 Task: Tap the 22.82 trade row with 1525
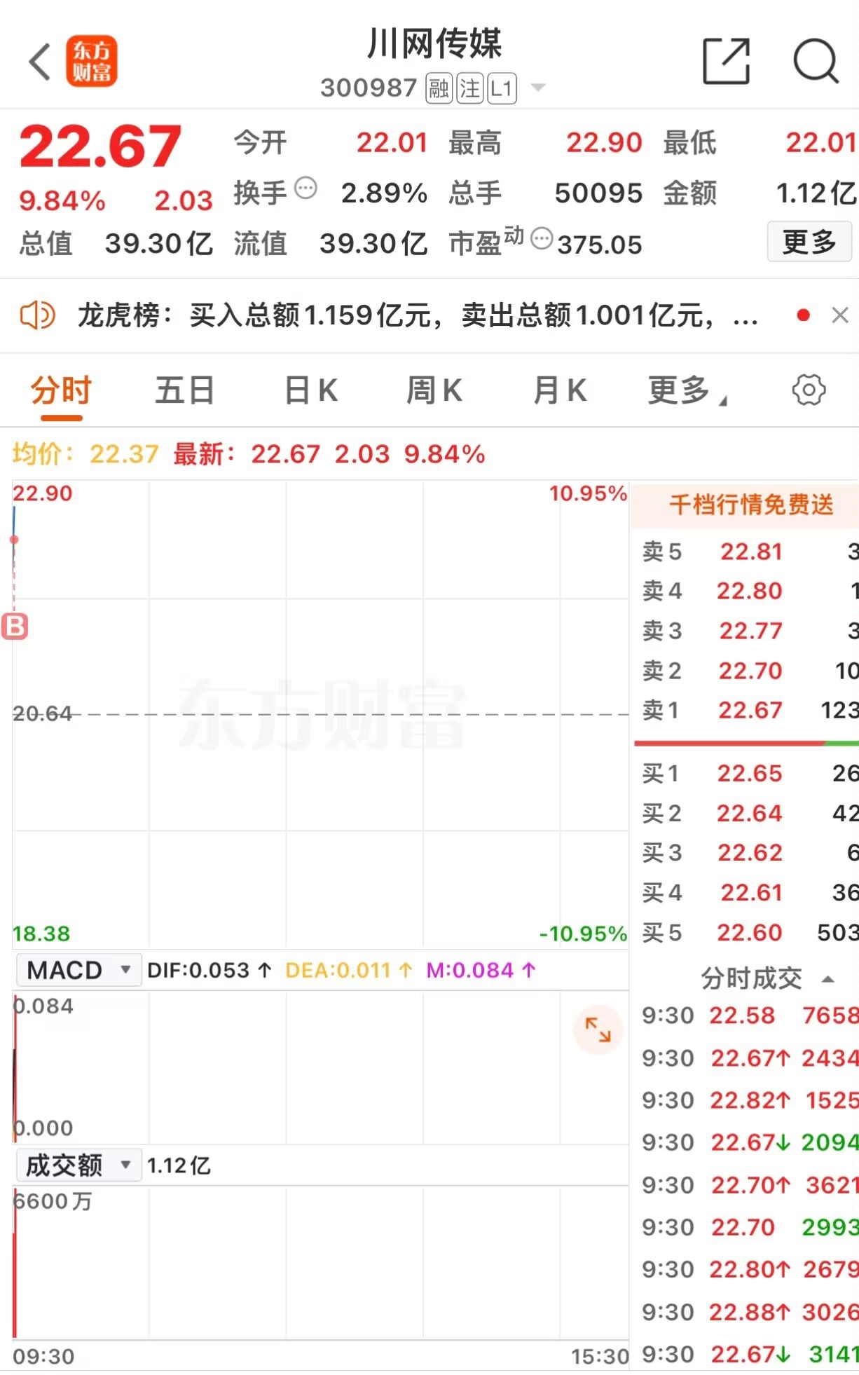pos(750,1100)
